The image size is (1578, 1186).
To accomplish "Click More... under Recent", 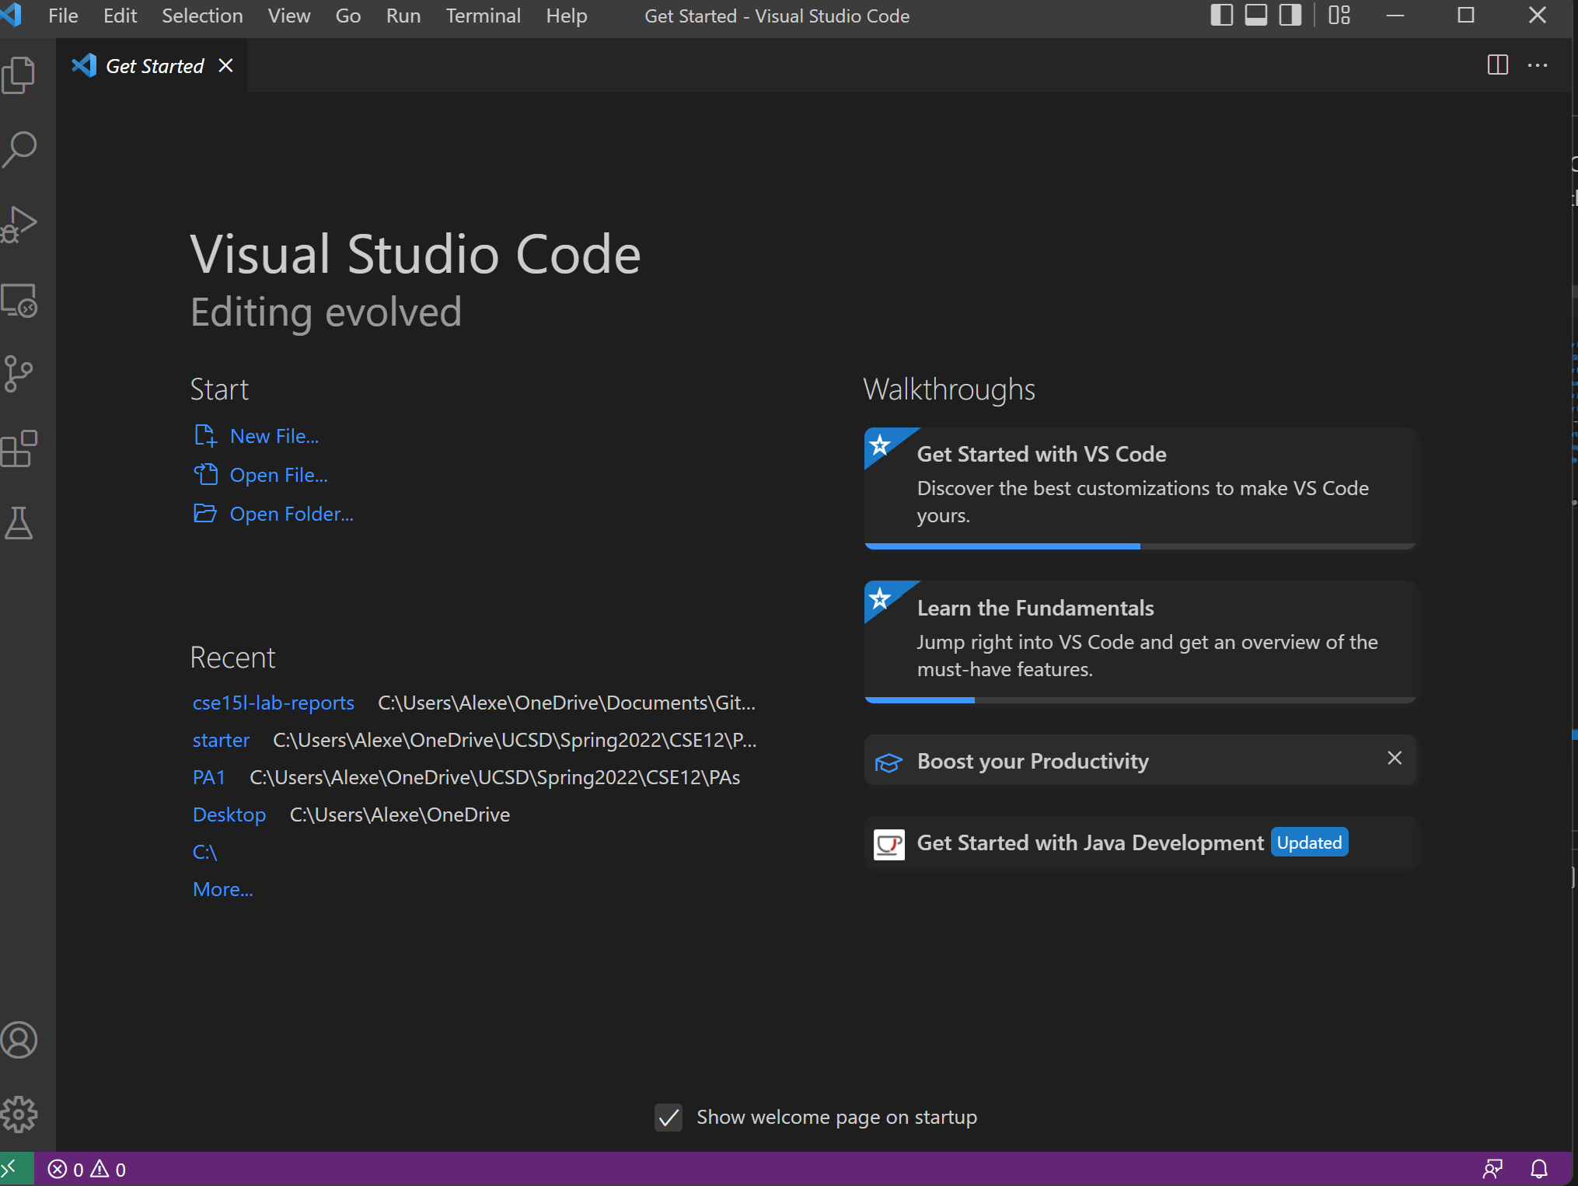I will click(223, 889).
